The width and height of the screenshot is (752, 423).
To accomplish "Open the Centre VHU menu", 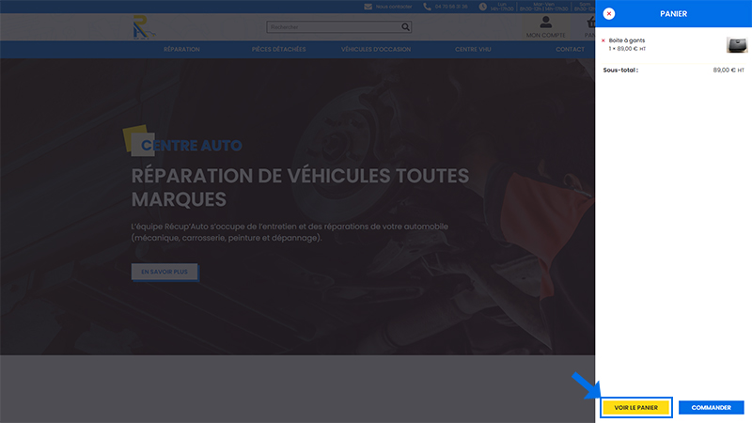I will click(473, 50).
